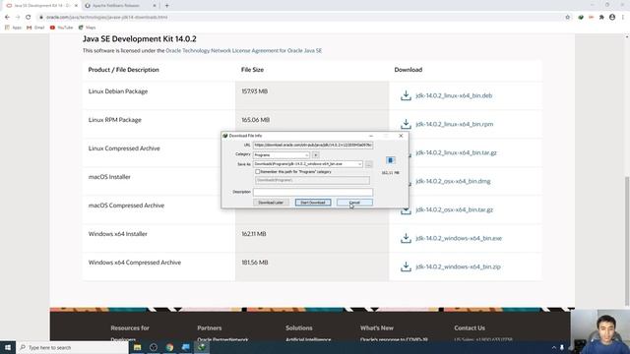Go back in browser history
Screen dimensions: 630x354
coord(7,18)
